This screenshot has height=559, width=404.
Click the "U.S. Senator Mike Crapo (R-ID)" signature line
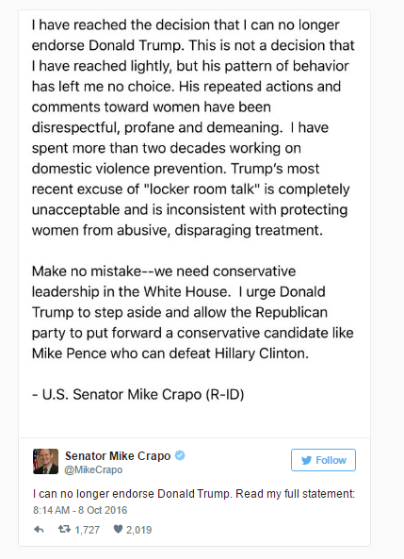click(x=138, y=394)
